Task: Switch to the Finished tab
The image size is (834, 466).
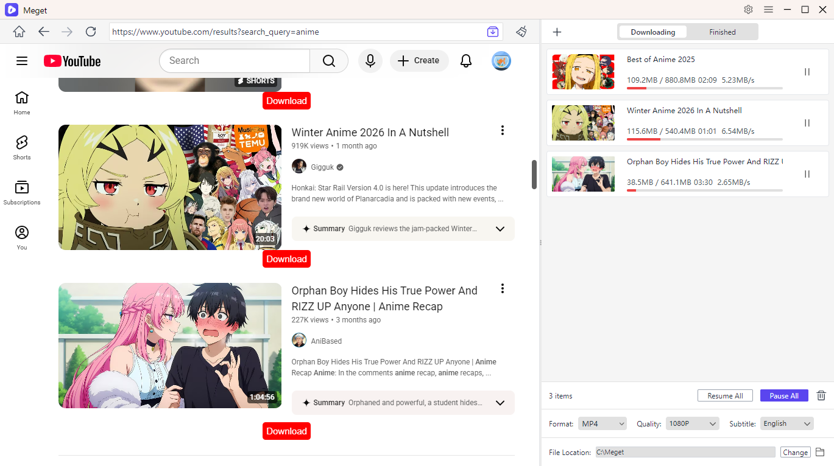Action: [722, 32]
